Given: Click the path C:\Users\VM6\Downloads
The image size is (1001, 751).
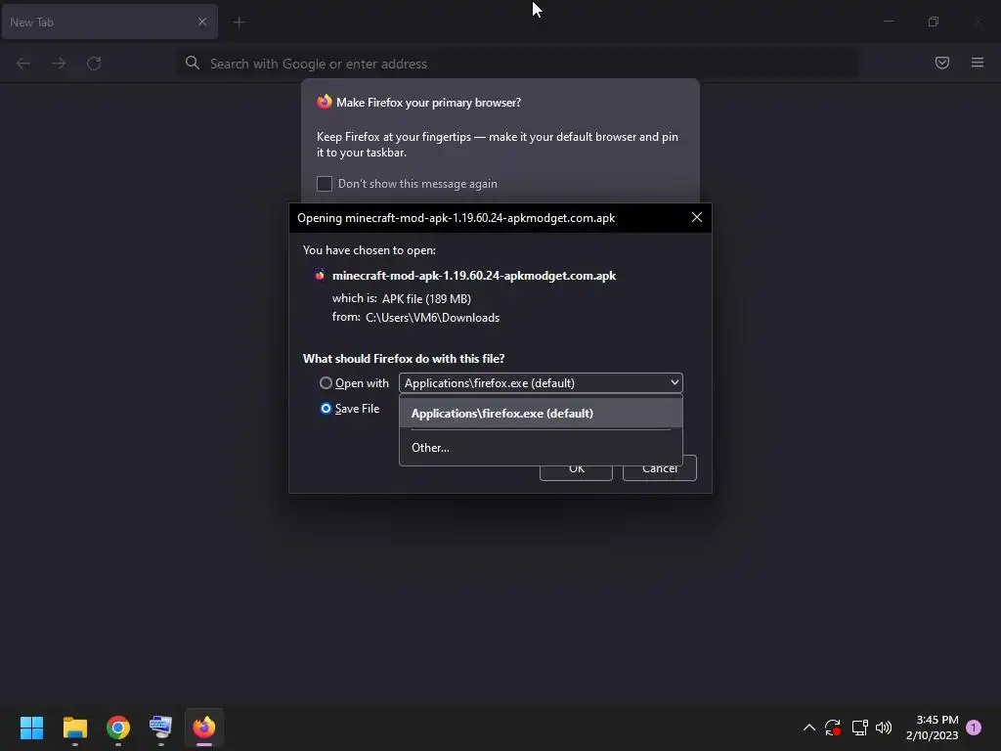Looking at the screenshot, I should [432, 318].
